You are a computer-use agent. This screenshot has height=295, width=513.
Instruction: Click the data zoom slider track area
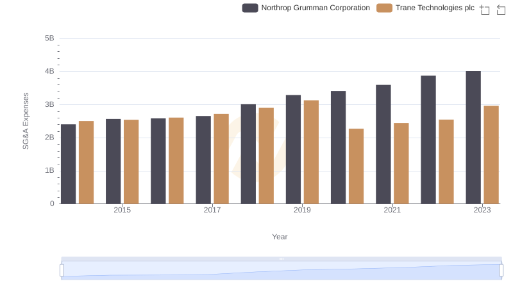282,271
